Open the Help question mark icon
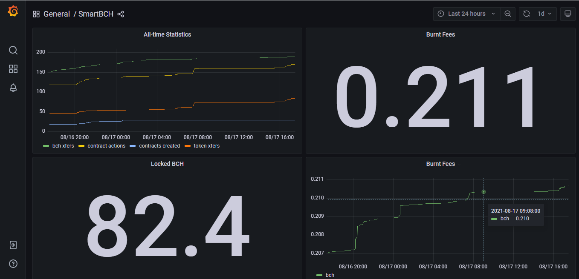 click(13, 264)
